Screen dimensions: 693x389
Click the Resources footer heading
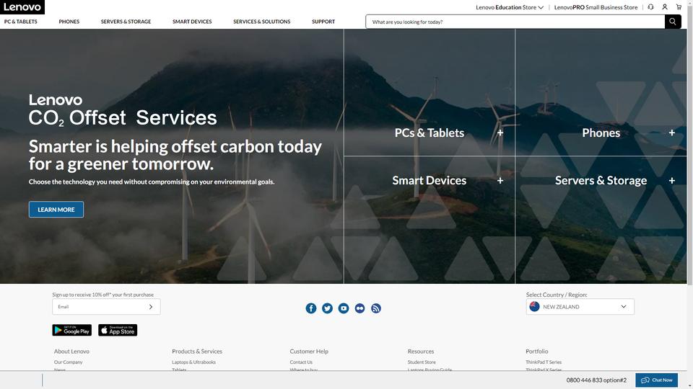pos(421,352)
